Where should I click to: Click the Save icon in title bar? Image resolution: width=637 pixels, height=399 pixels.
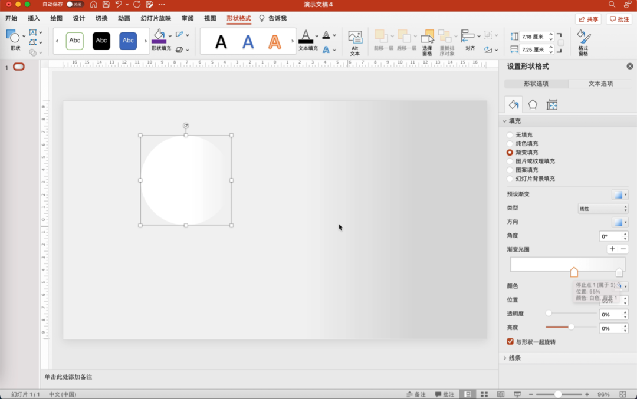point(106,5)
